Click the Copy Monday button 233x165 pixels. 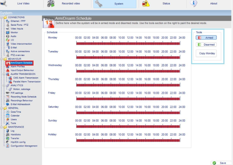206,53
